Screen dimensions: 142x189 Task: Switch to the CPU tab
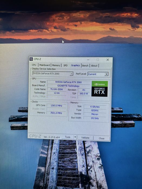point(34,65)
